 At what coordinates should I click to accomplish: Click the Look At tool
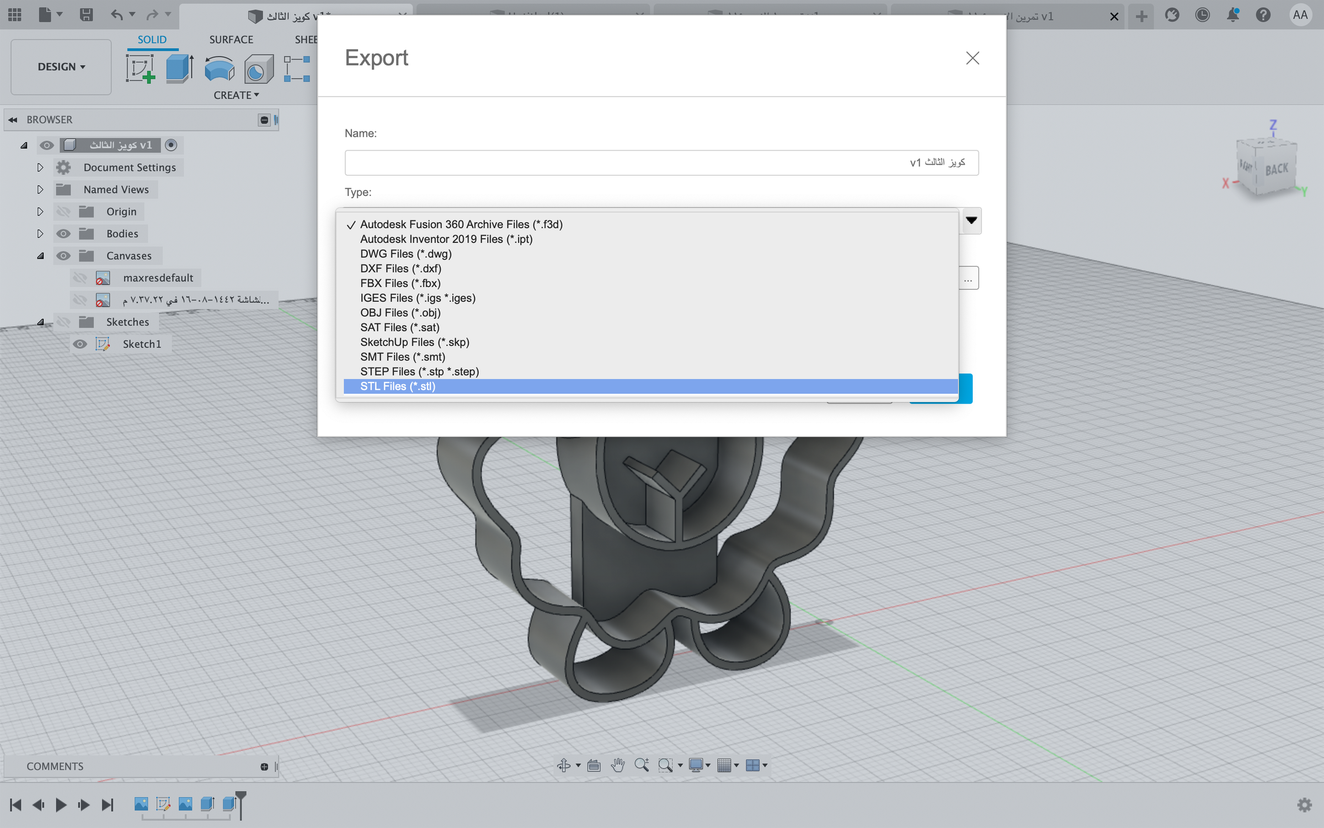594,765
